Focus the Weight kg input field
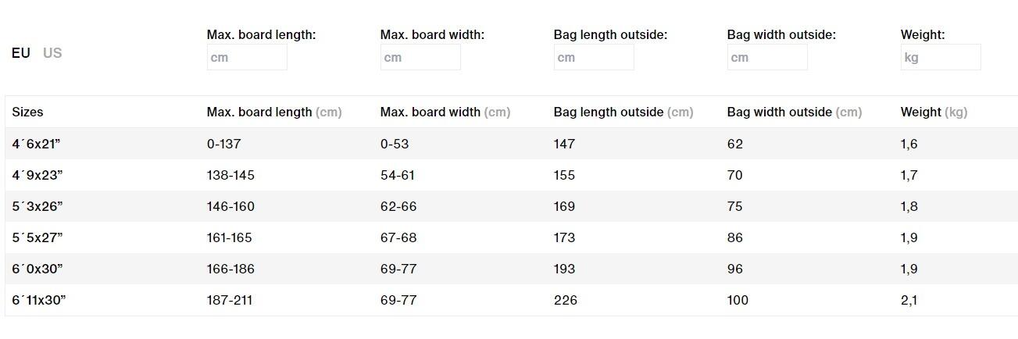 941,57
